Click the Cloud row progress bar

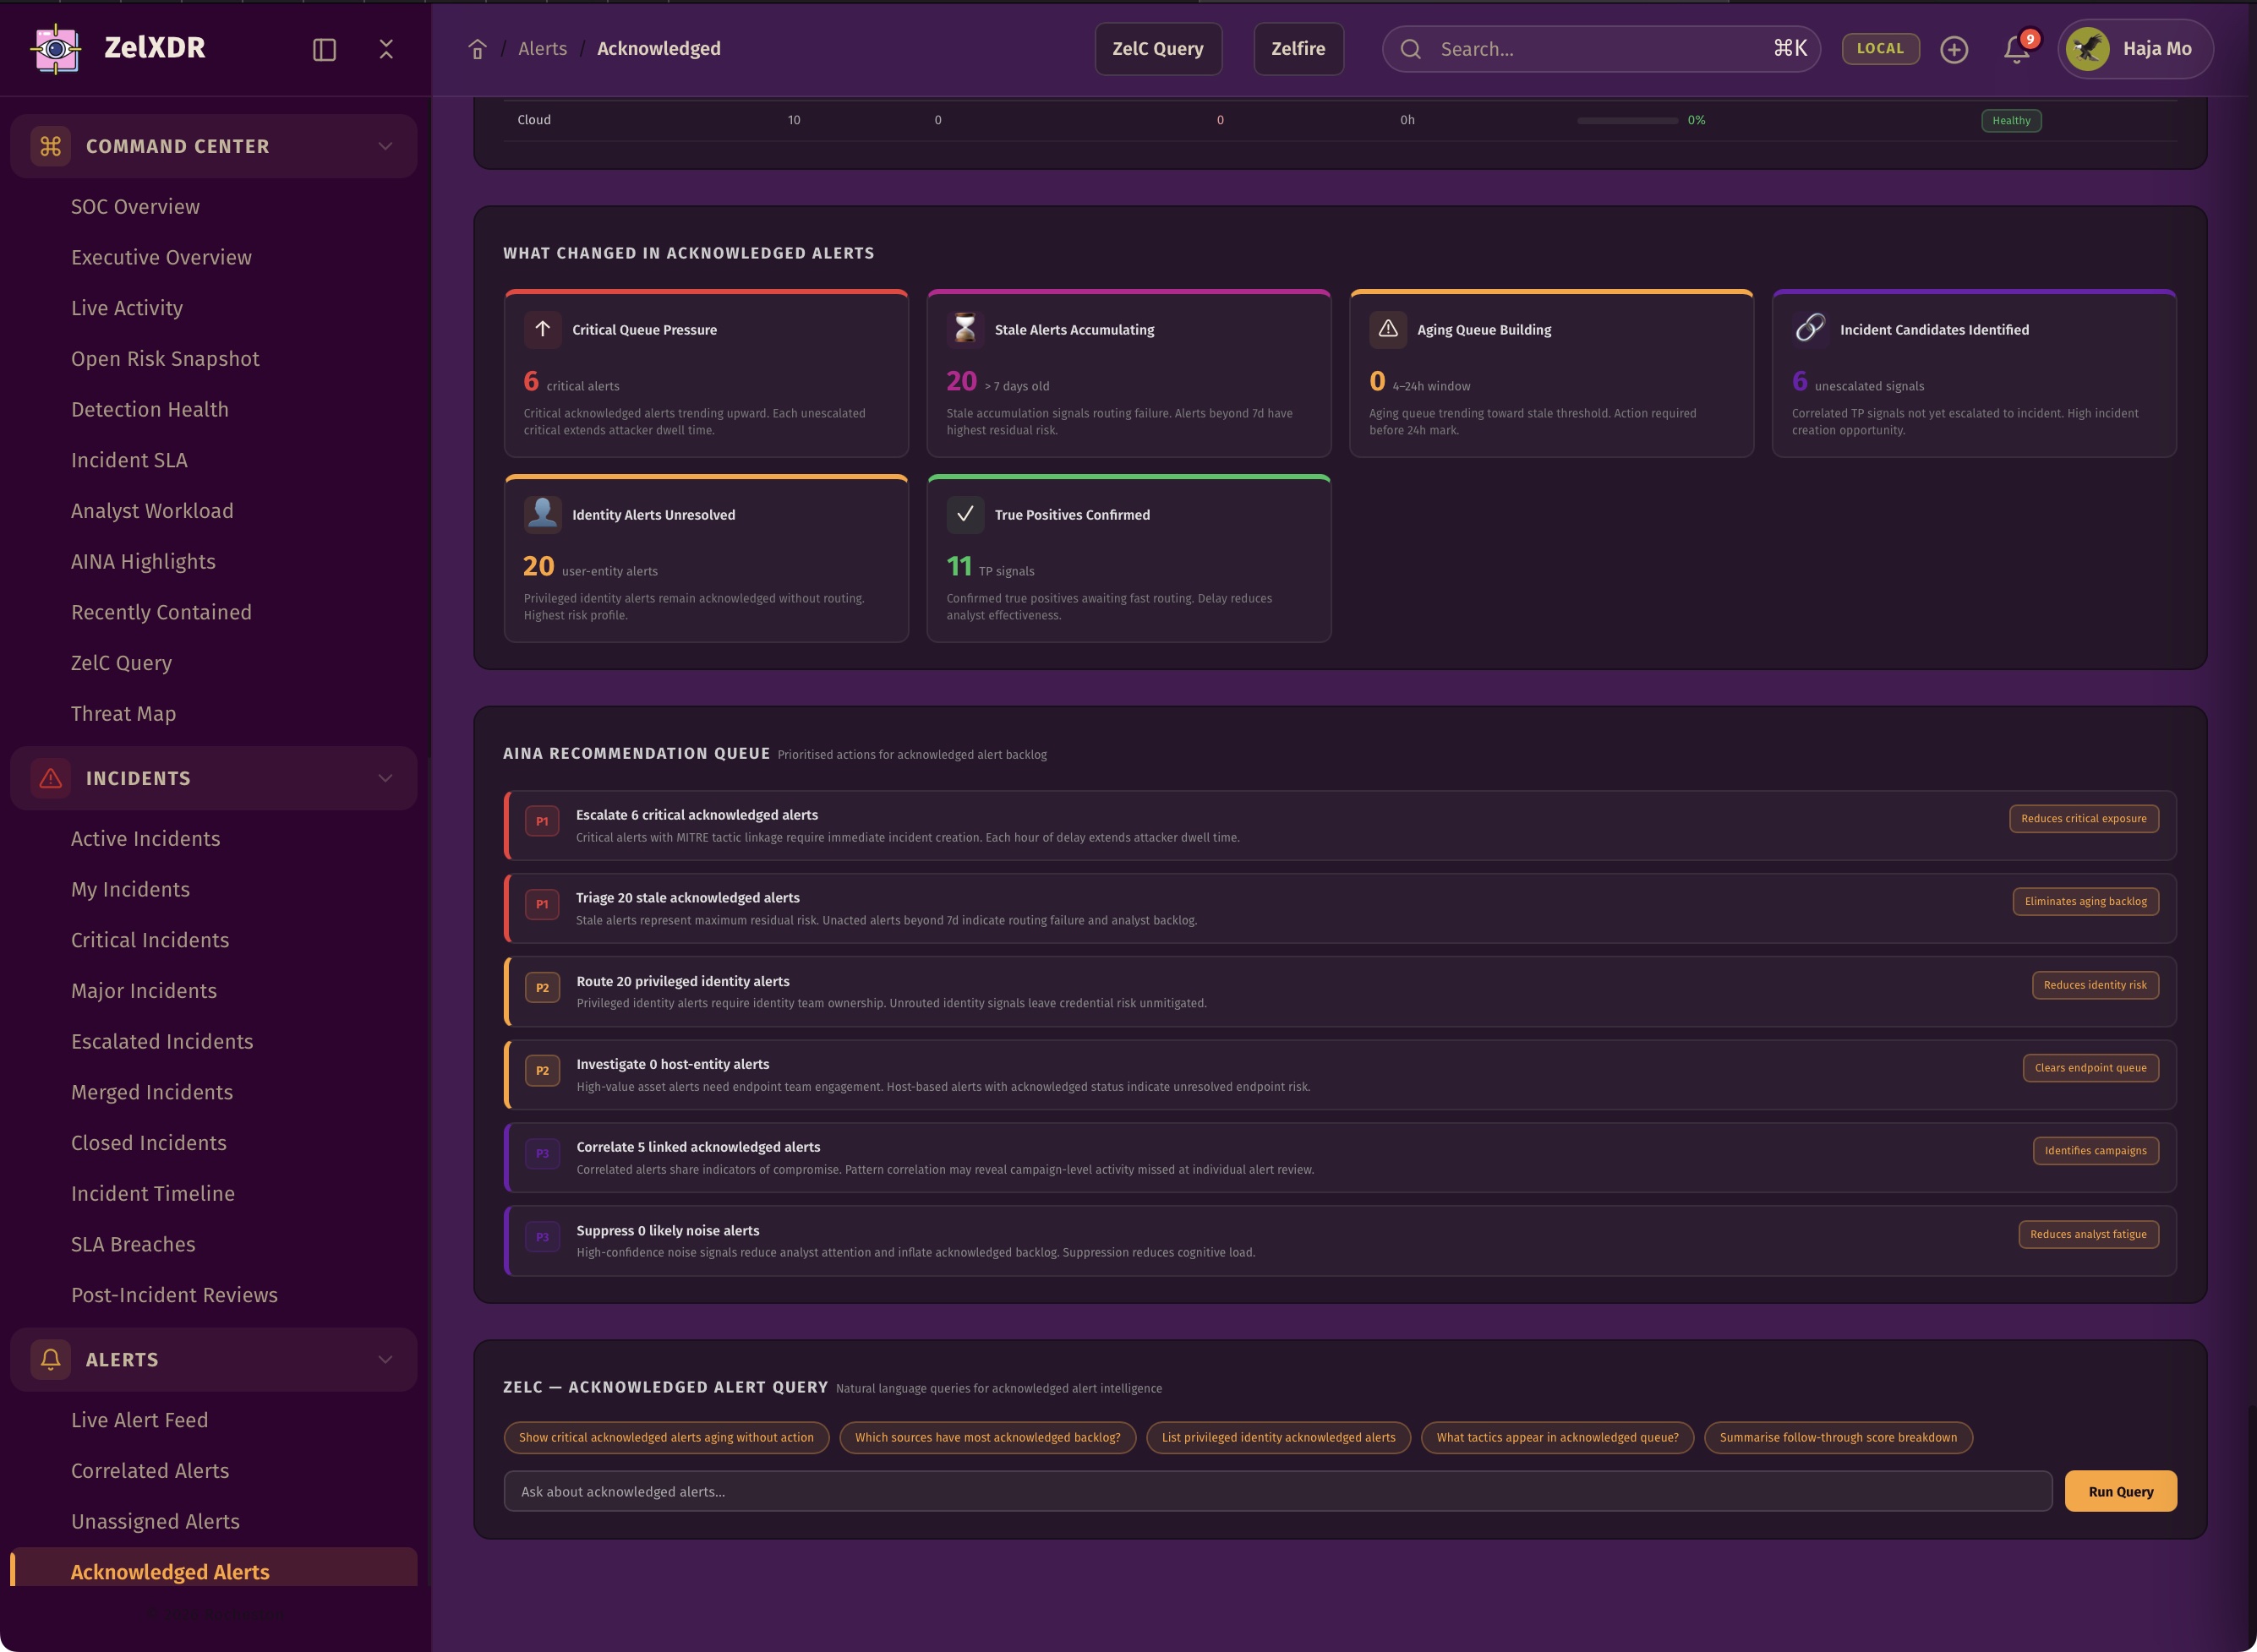click(x=1626, y=120)
